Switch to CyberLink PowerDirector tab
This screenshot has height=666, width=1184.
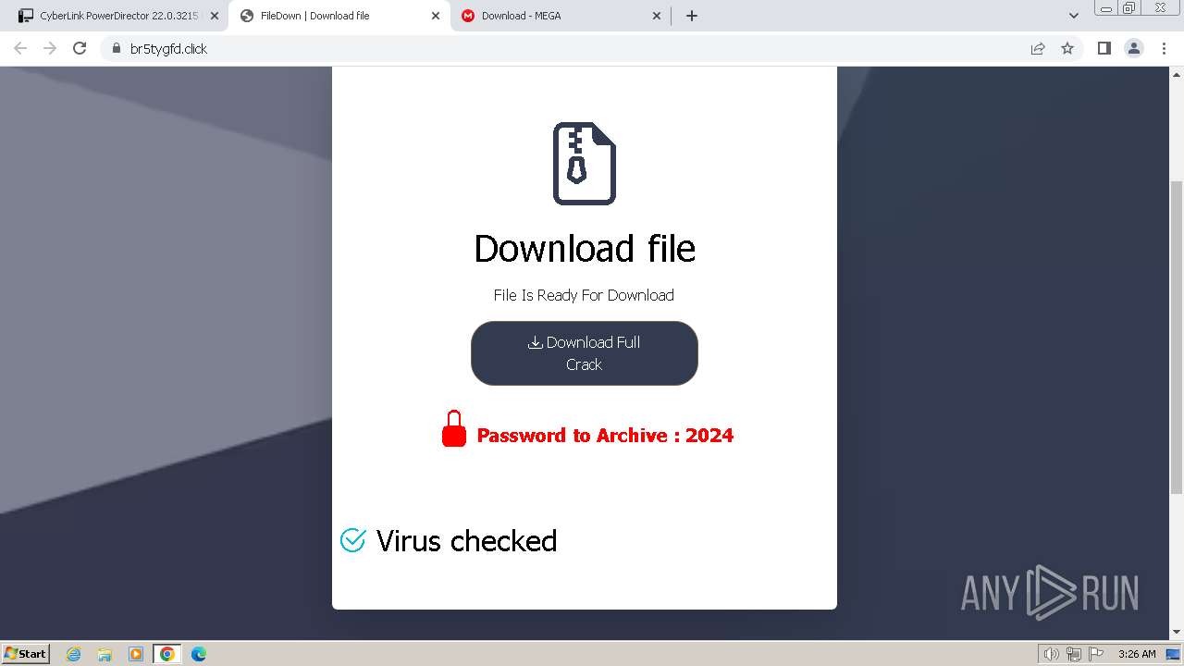118,16
